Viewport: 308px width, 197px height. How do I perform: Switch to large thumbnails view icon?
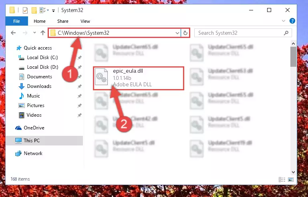[x=291, y=179]
